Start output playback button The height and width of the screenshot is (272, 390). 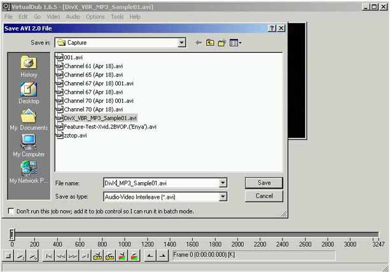pyautogui.click(x=33, y=255)
